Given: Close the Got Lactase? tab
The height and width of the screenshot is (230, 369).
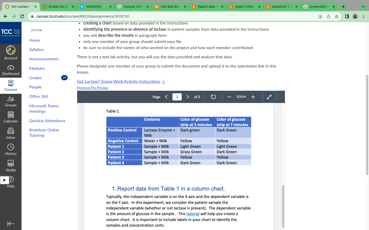Looking at the screenshot, I should [36, 7].
